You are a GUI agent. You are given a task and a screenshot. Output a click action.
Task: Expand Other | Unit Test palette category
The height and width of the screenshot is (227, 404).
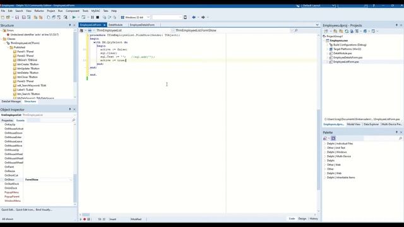pos(324,148)
